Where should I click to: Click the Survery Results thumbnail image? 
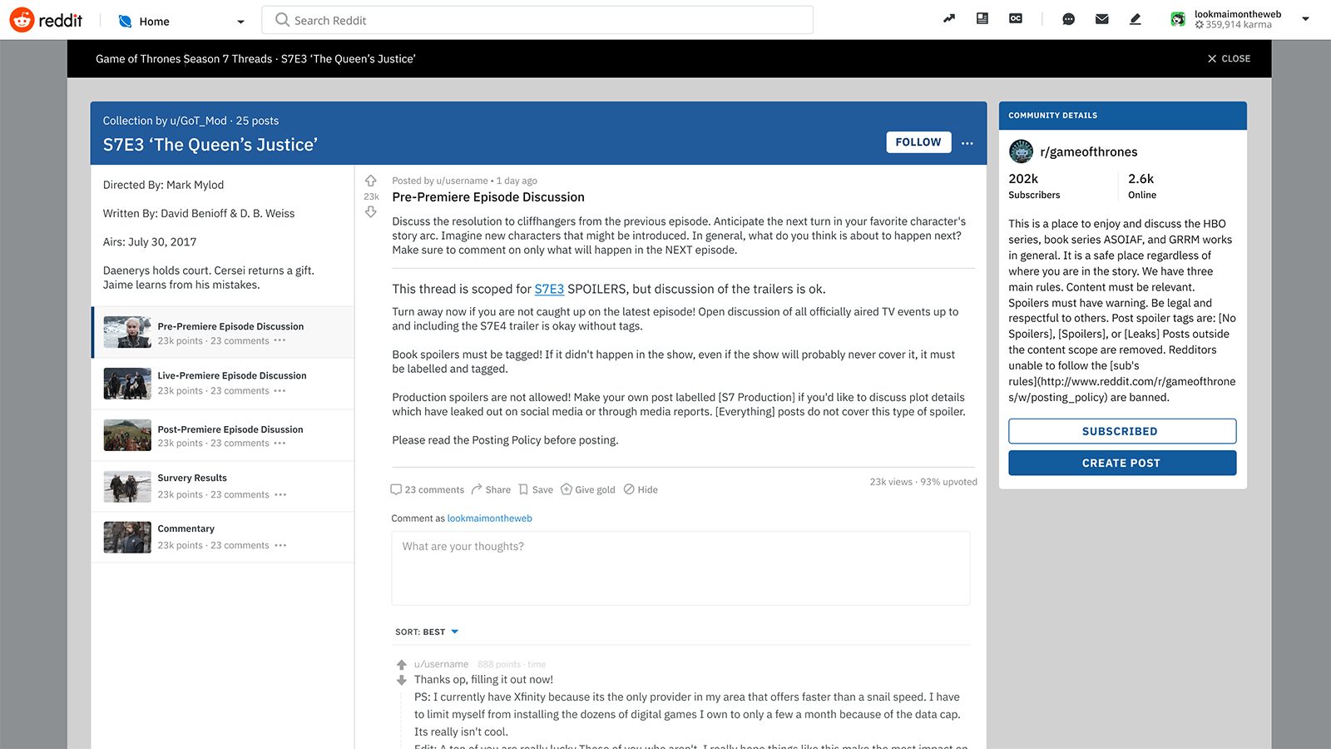[127, 486]
